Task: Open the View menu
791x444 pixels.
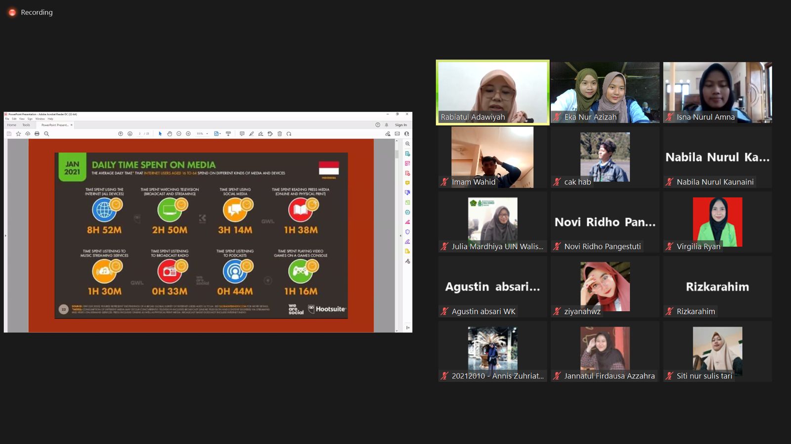Action: point(22,119)
